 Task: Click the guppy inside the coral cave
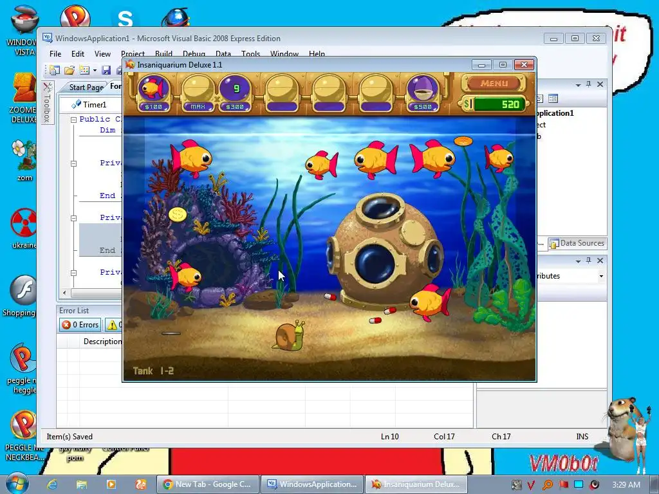pos(185,277)
